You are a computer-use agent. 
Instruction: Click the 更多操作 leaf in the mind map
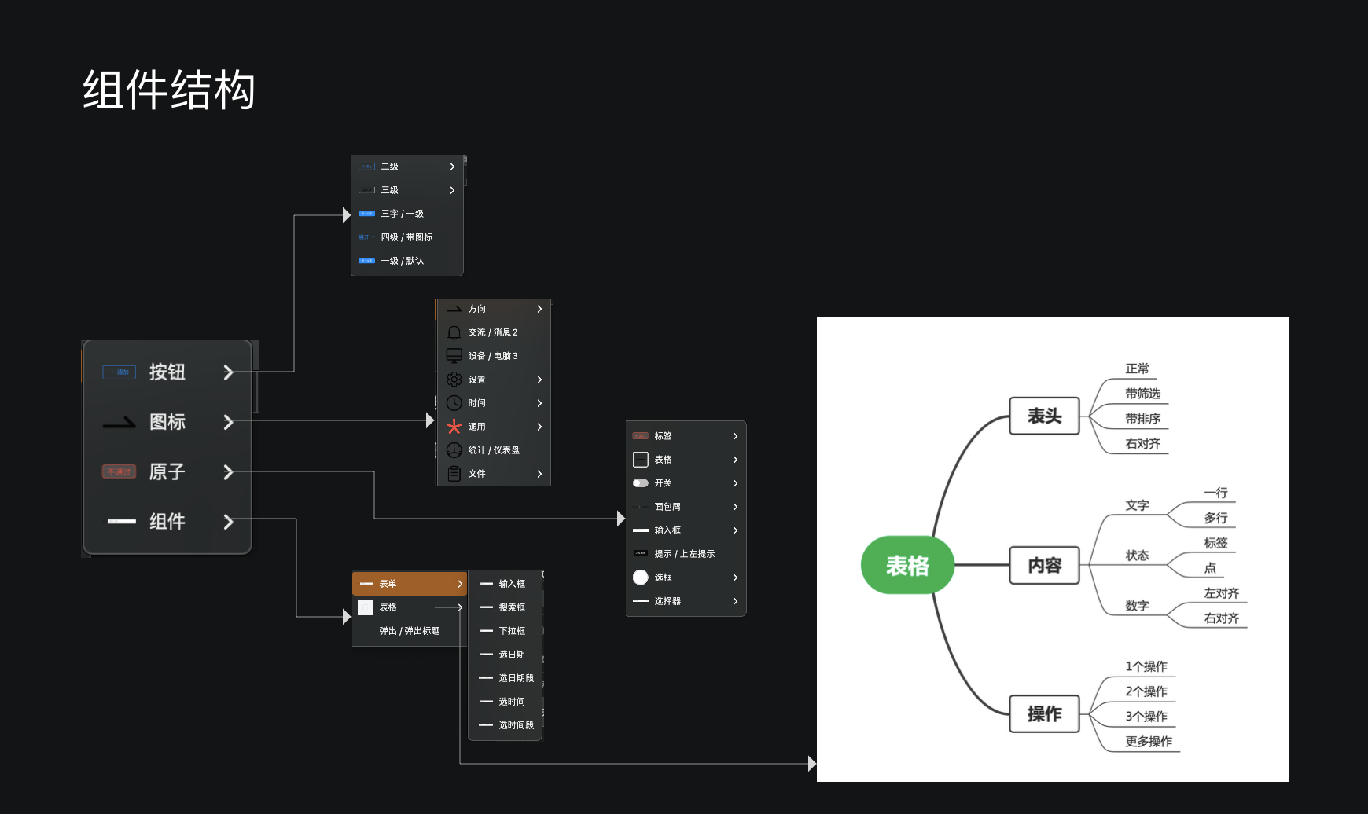(x=1148, y=742)
